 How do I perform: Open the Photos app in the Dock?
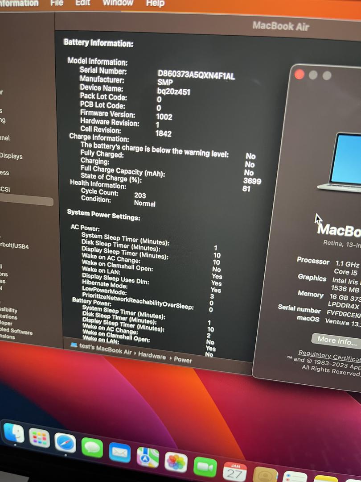pyautogui.click(x=176, y=463)
